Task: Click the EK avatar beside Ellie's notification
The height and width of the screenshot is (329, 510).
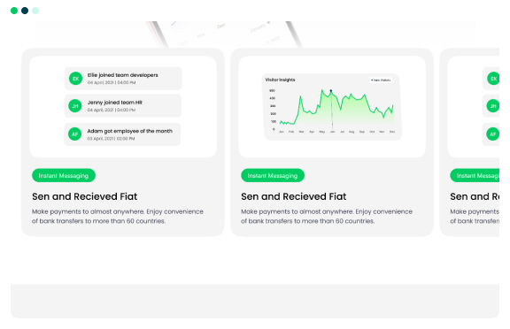Action: coord(75,79)
